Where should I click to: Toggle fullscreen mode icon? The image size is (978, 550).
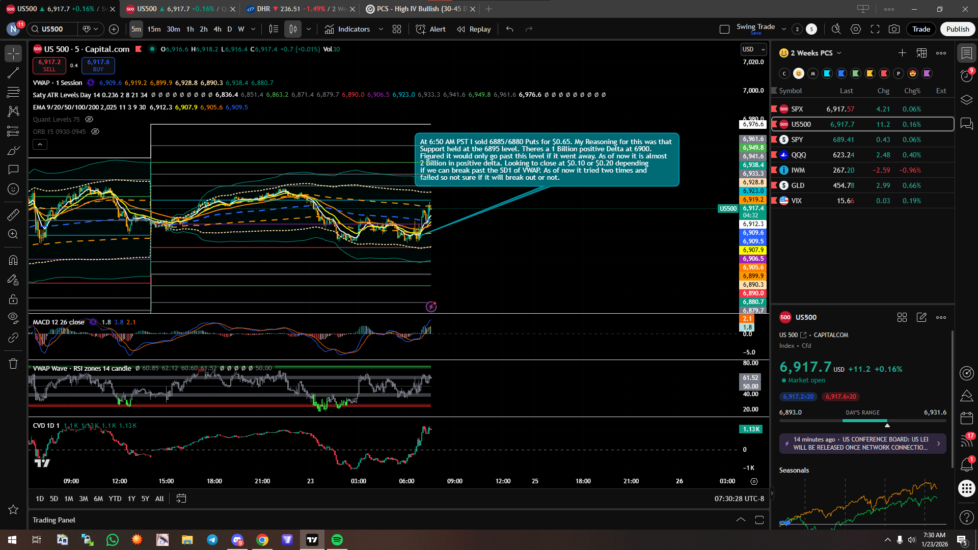[875, 29]
